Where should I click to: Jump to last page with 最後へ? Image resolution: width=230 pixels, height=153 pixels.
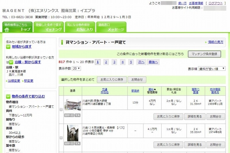click(x=153, y=62)
